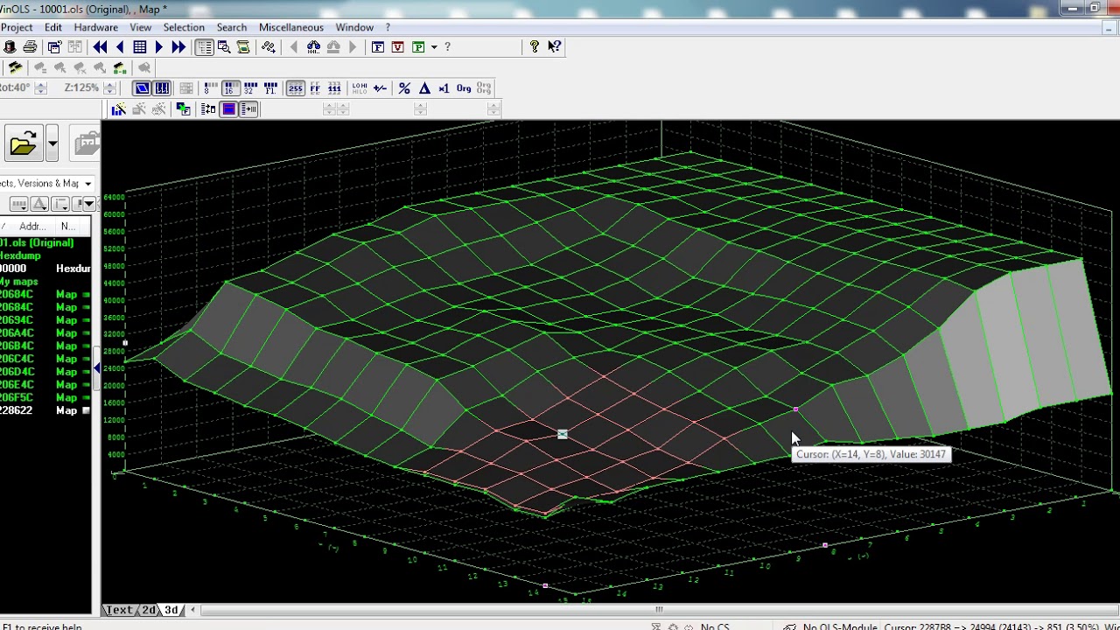The image size is (1120, 630).
Task: Click the selected cell marker on the 3D map
Action: pyautogui.click(x=562, y=434)
